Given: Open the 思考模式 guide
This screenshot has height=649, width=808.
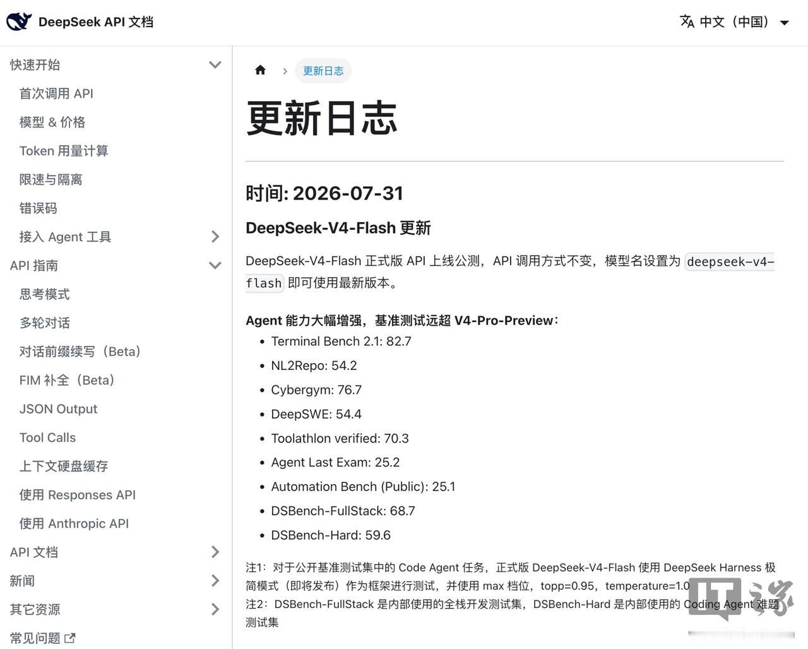Looking at the screenshot, I should click(44, 294).
